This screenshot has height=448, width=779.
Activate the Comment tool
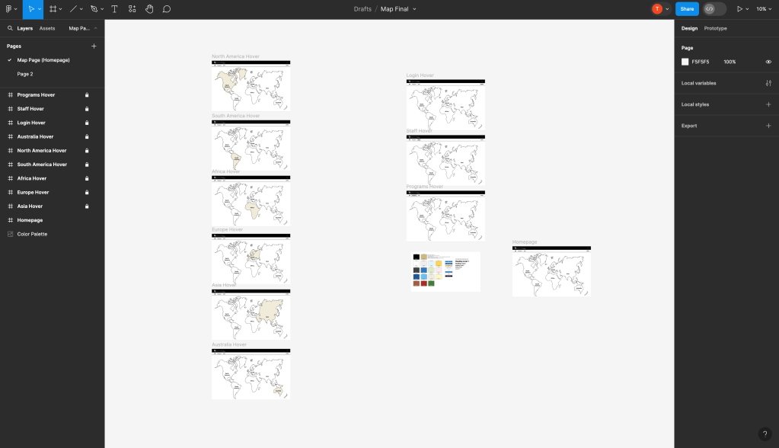tap(166, 9)
